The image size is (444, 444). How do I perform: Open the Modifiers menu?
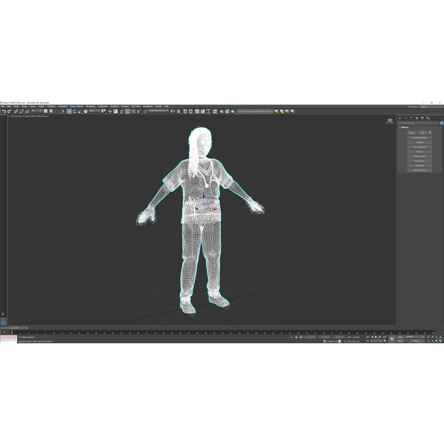tap(51, 106)
